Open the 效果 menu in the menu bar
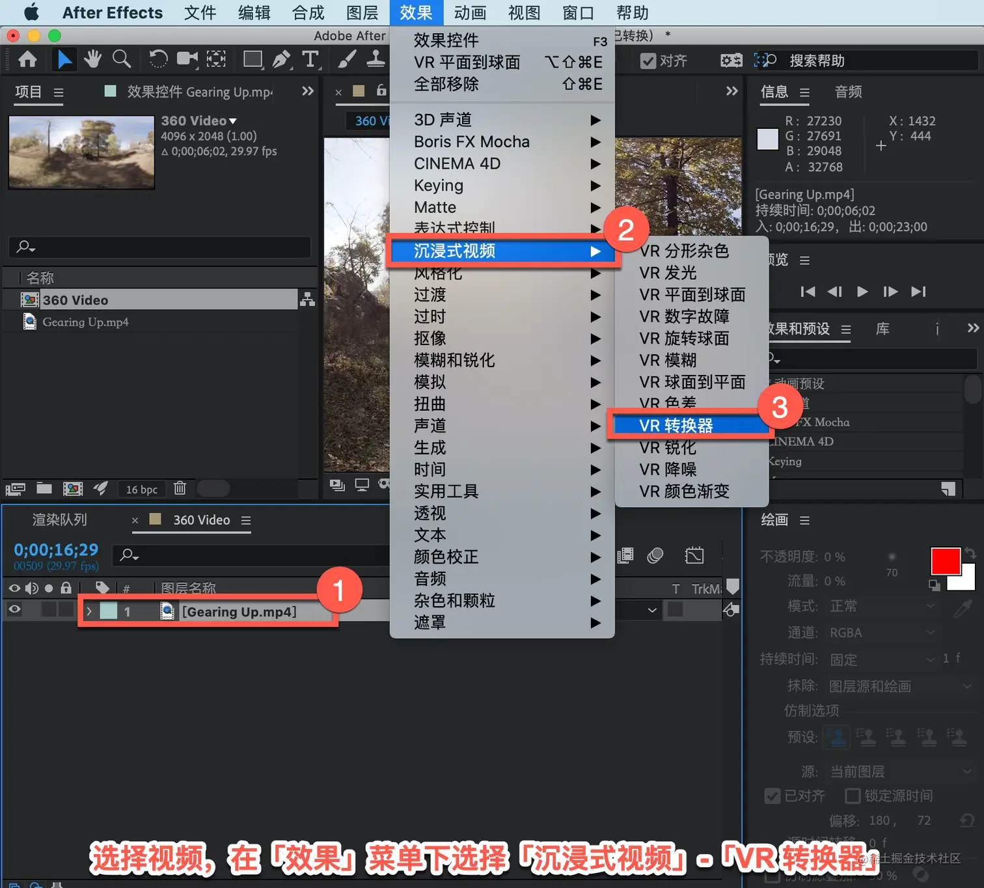This screenshot has height=888, width=984. [417, 12]
